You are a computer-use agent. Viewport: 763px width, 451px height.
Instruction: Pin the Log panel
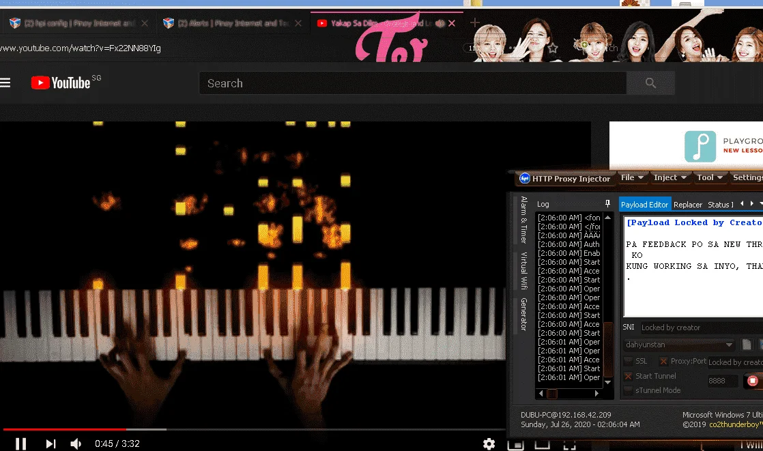point(607,203)
